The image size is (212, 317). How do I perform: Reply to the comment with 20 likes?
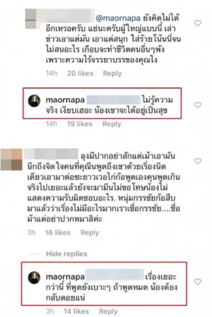(x=112, y=73)
